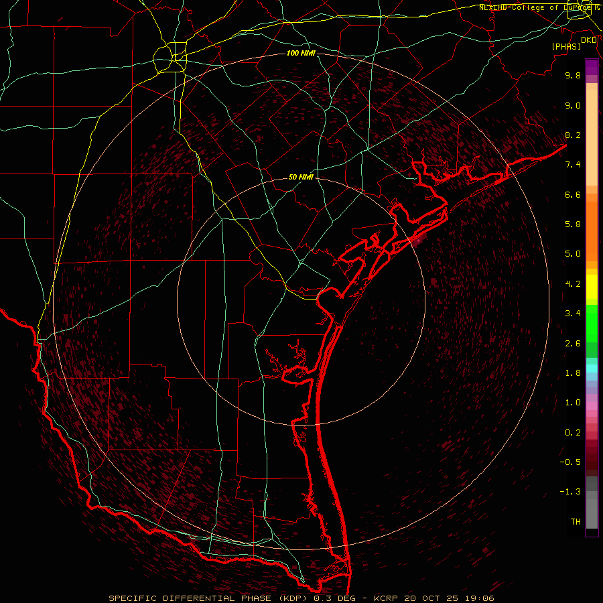This screenshot has height=603, width=603.
Task: Click the 9.8 value on the color scale
Action: 573,76
